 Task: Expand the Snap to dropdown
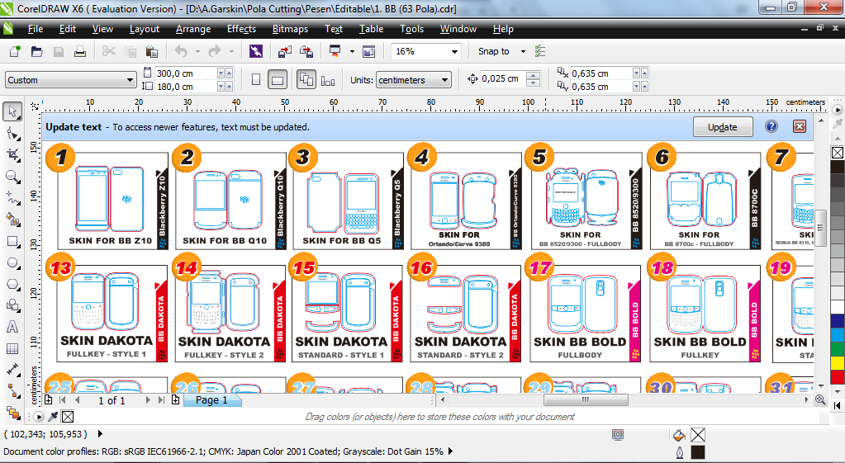click(523, 51)
